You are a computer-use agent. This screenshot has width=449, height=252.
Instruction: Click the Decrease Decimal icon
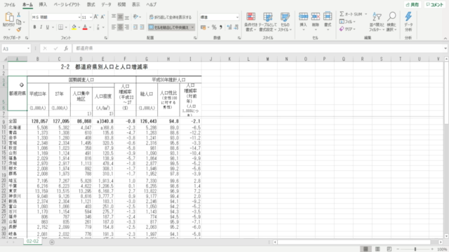236,27
